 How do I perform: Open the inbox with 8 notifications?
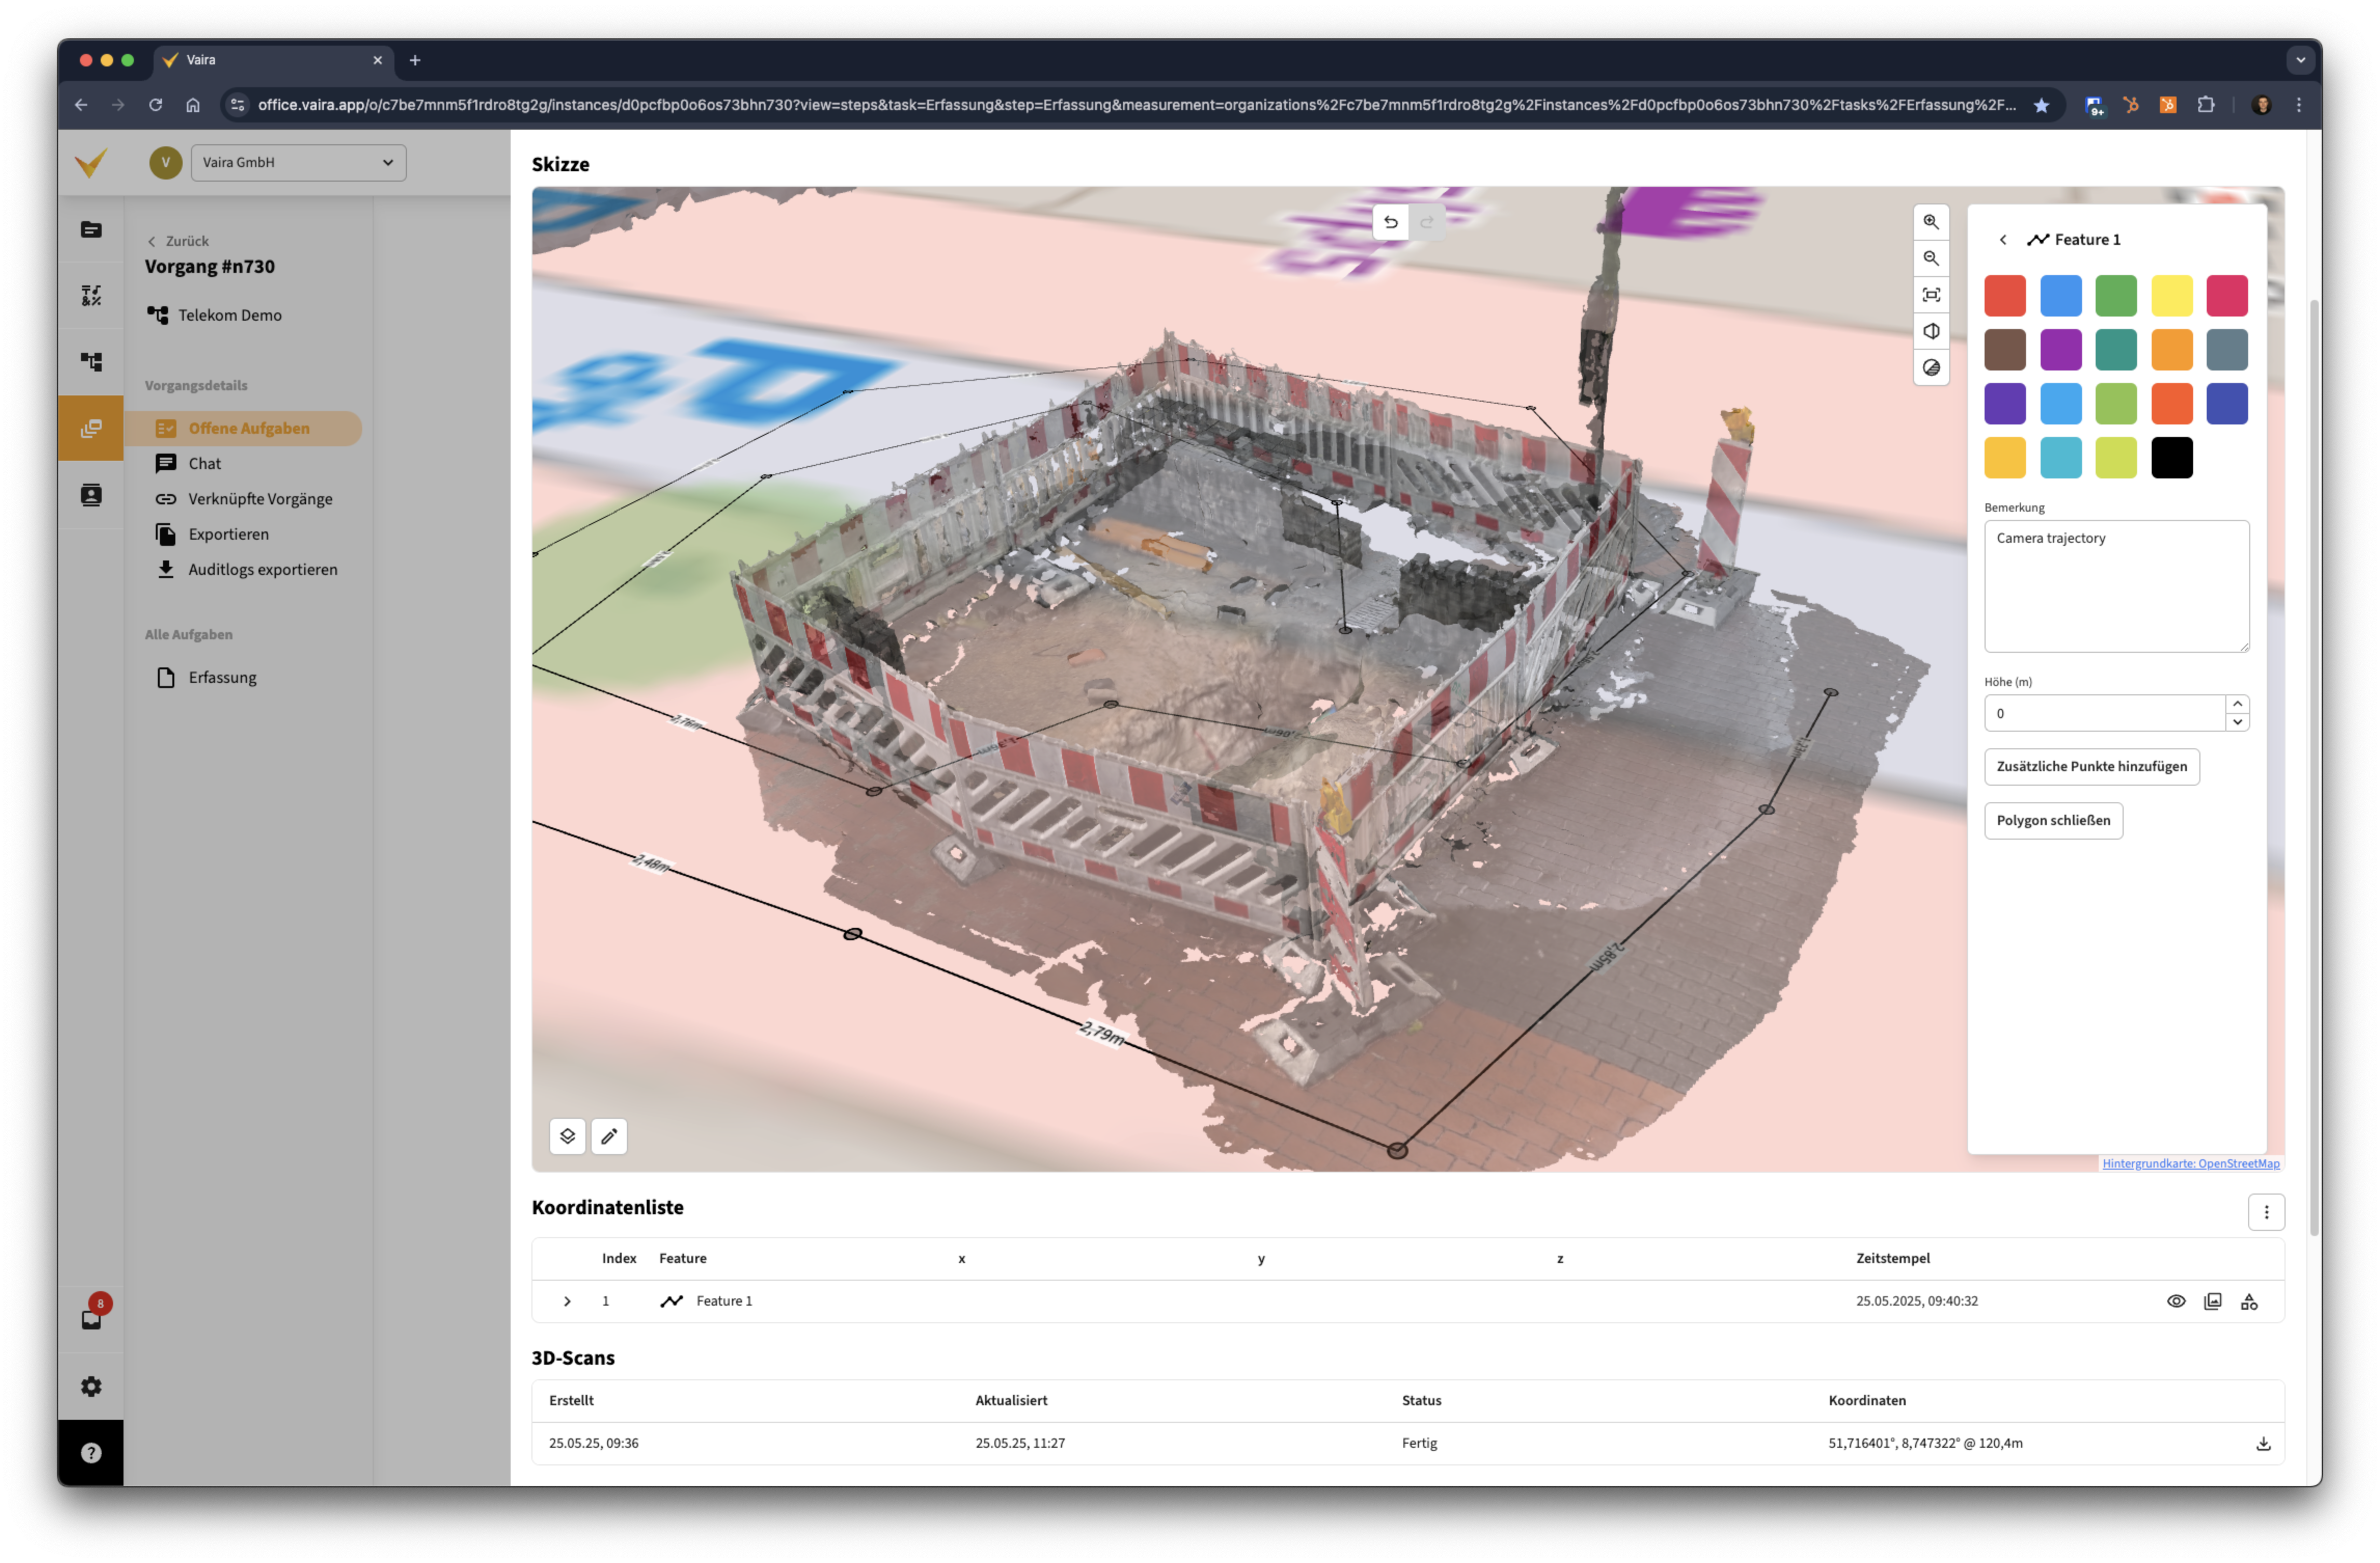click(x=91, y=1319)
